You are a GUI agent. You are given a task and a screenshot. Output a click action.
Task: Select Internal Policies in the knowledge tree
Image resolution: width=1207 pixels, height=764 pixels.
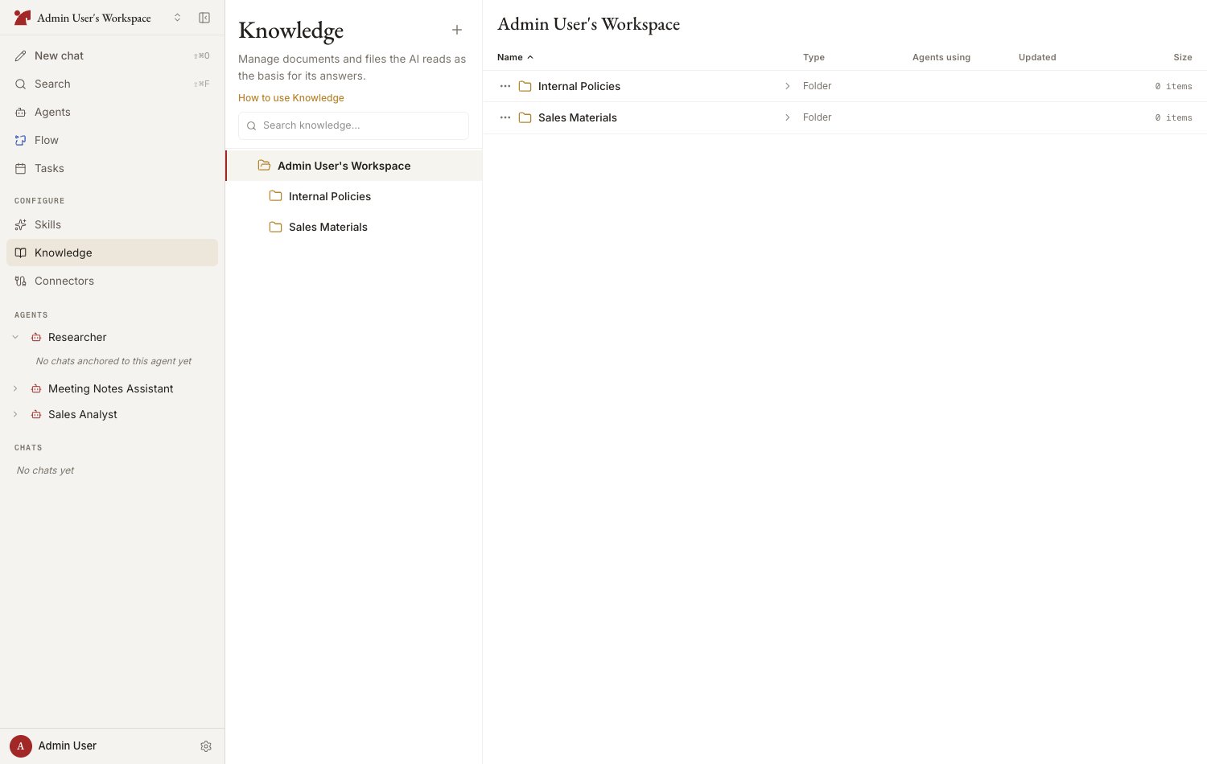354,196
